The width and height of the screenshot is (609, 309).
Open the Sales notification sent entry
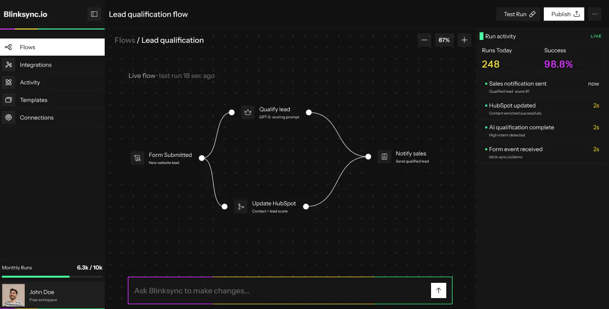click(542, 87)
